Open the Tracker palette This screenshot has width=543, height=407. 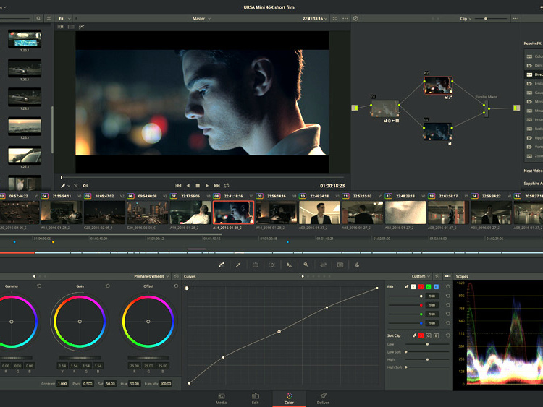[x=272, y=265]
